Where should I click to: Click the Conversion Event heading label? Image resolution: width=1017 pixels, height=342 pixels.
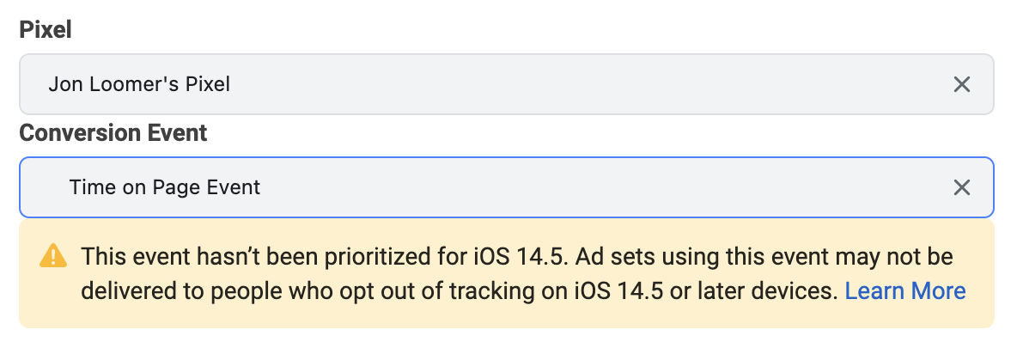pos(113,132)
